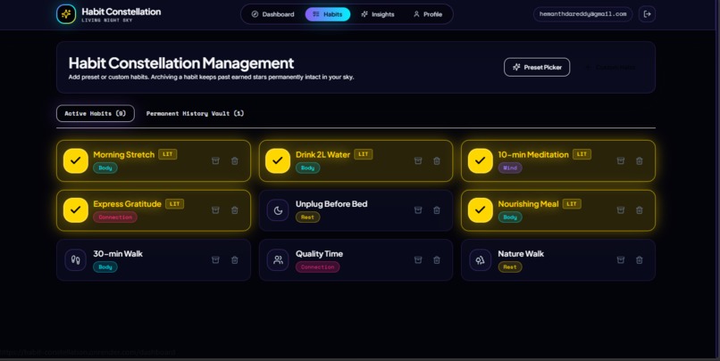The image size is (720, 361).
Task: Mark Nature Walk trees icon complete
Action: (x=481, y=259)
